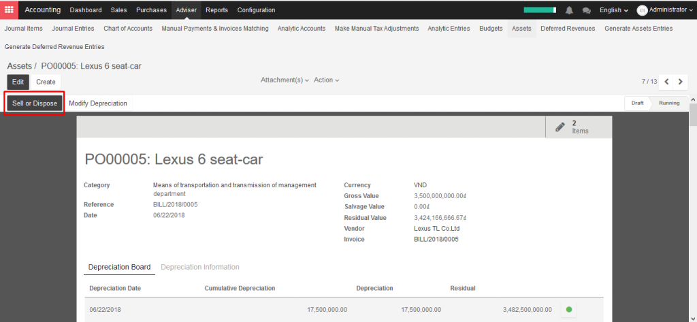Click the Cumulative Depreciation column header
This screenshot has height=322, width=697.
click(x=240, y=288)
